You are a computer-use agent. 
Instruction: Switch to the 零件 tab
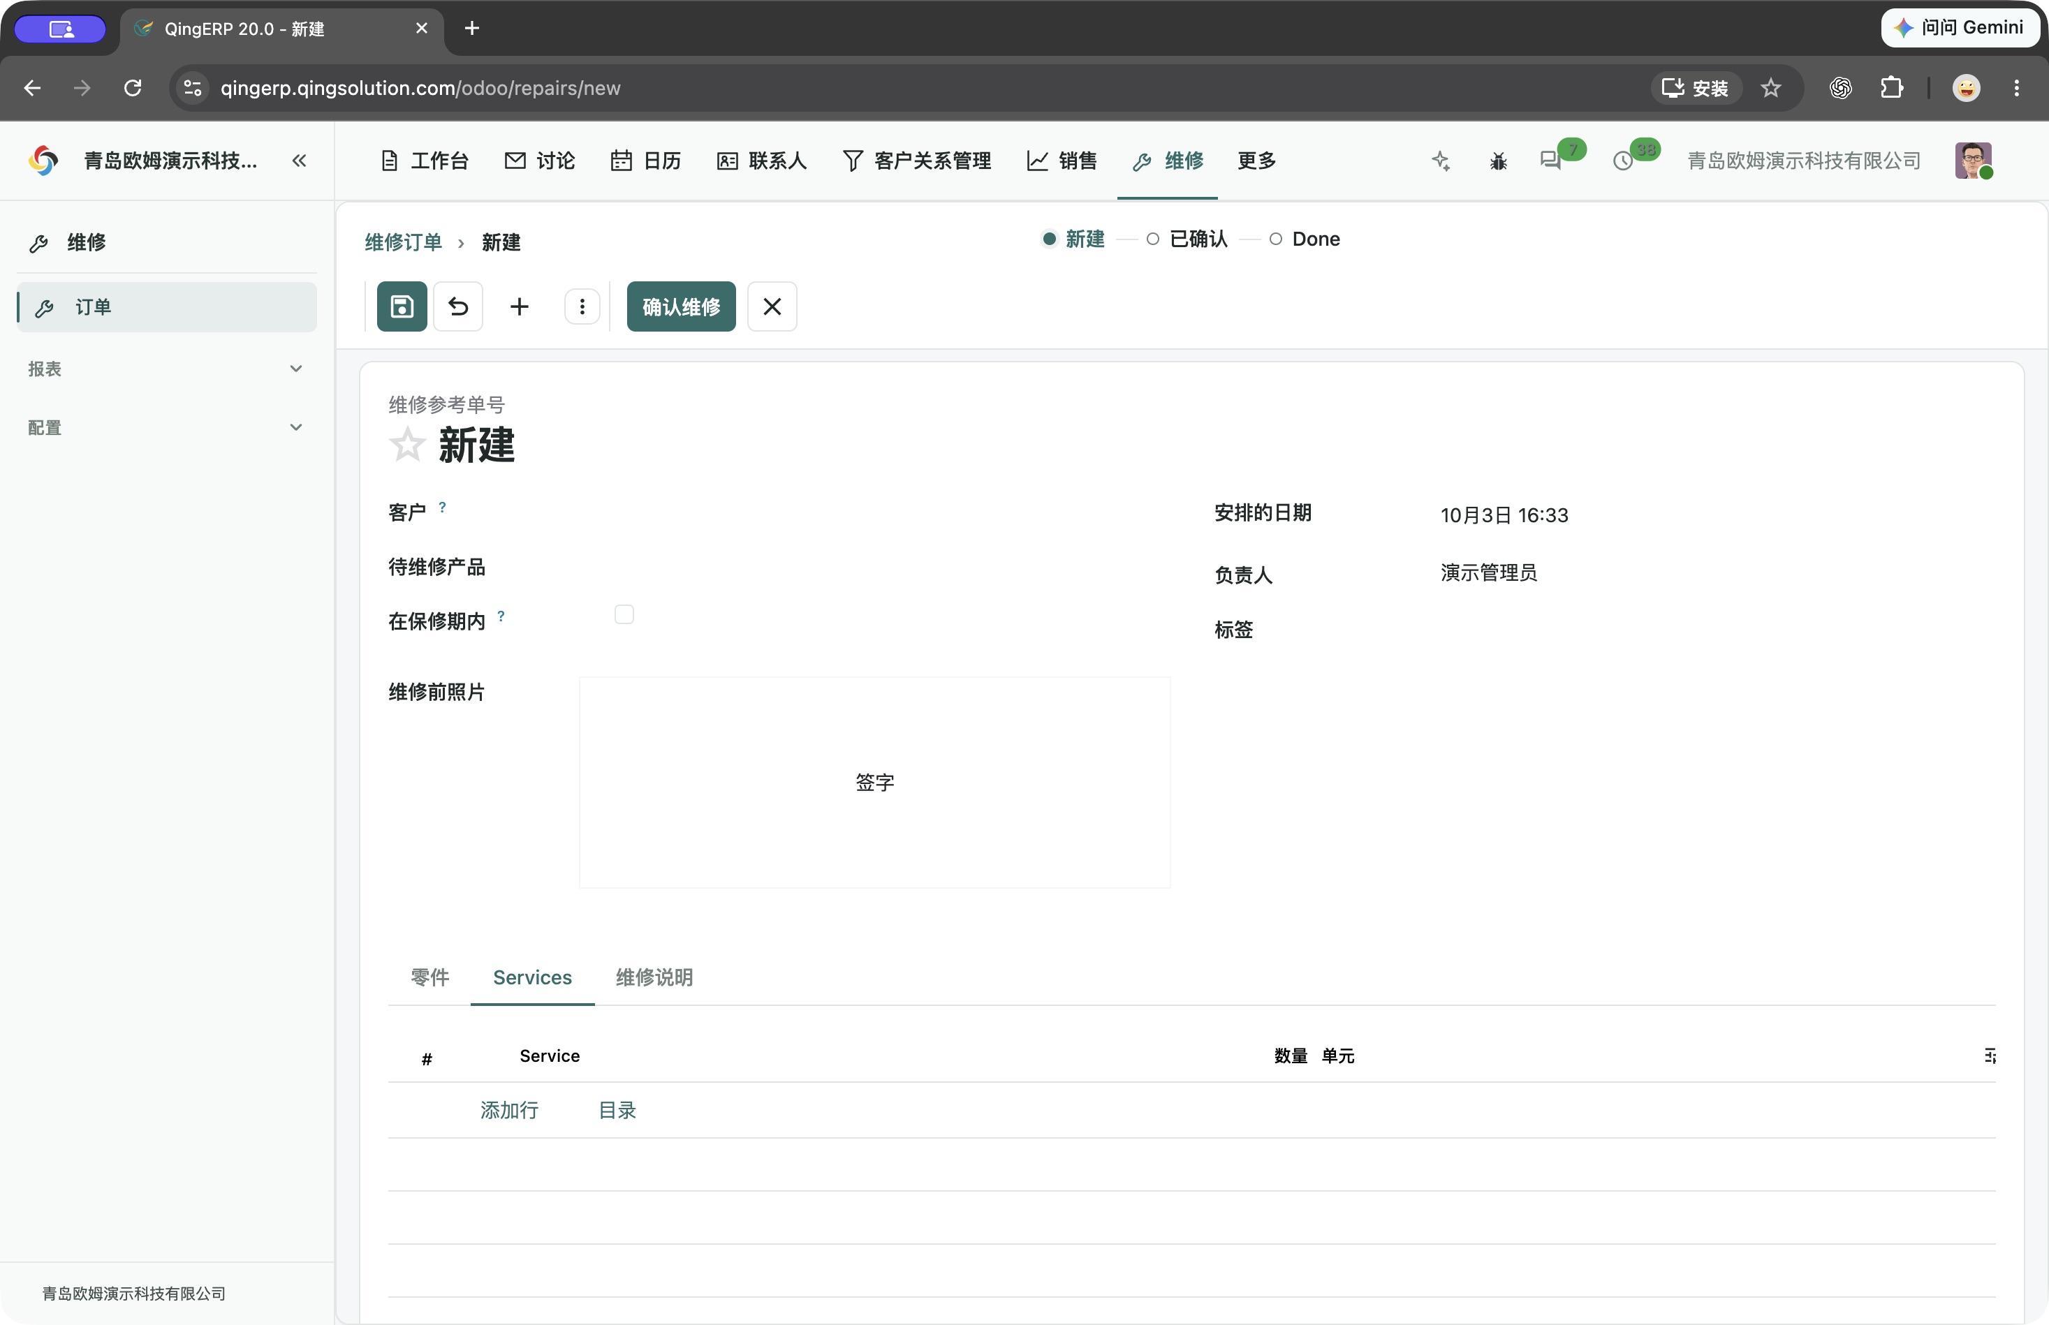pyautogui.click(x=429, y=977)
